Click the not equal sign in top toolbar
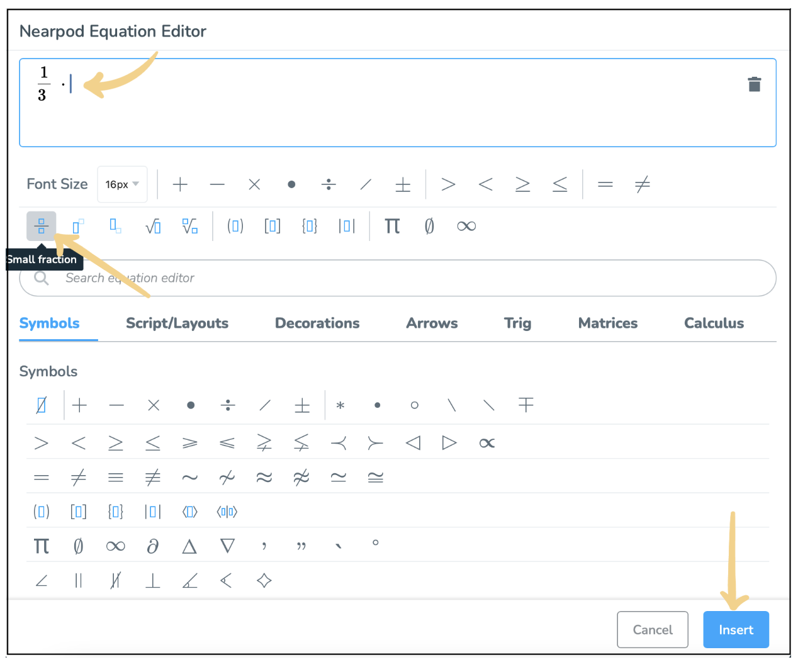Image resolution: width=798 pixels, height=662 pixels. tap(642, 184)
